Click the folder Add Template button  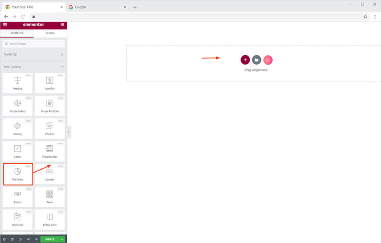[x=256, y=60]
